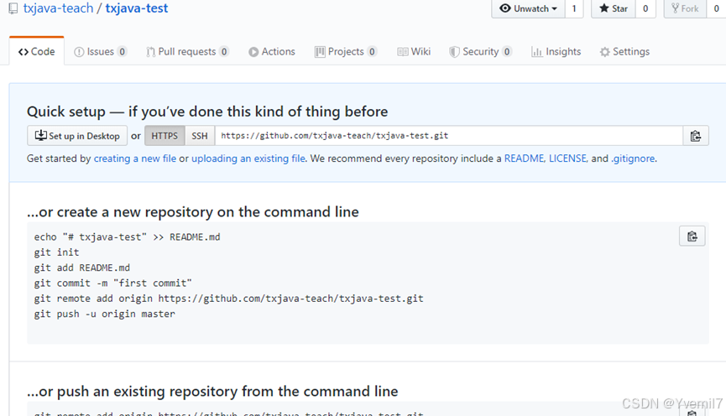This screenshot has height=416, width=726.
Task: Open the txjava-test repository link
Action: coord(137,8)
